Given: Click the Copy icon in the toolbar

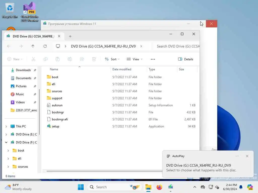Looking at the screenshot, I should [46, 59].
